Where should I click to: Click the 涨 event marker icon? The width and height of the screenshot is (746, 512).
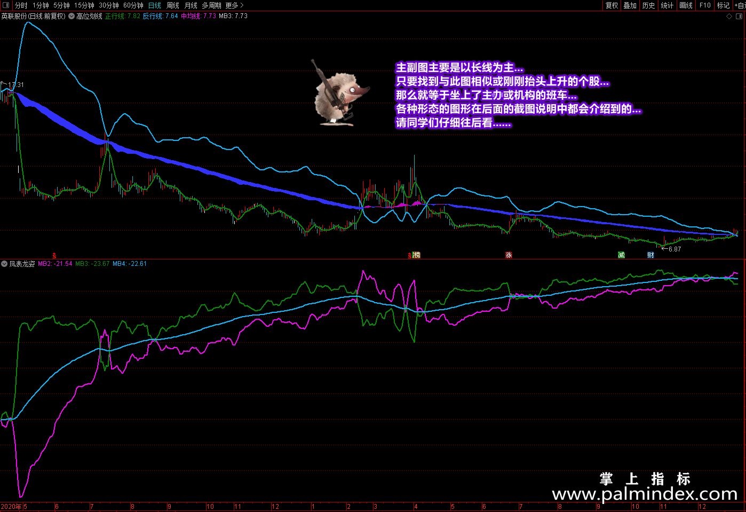pos(509,255)
